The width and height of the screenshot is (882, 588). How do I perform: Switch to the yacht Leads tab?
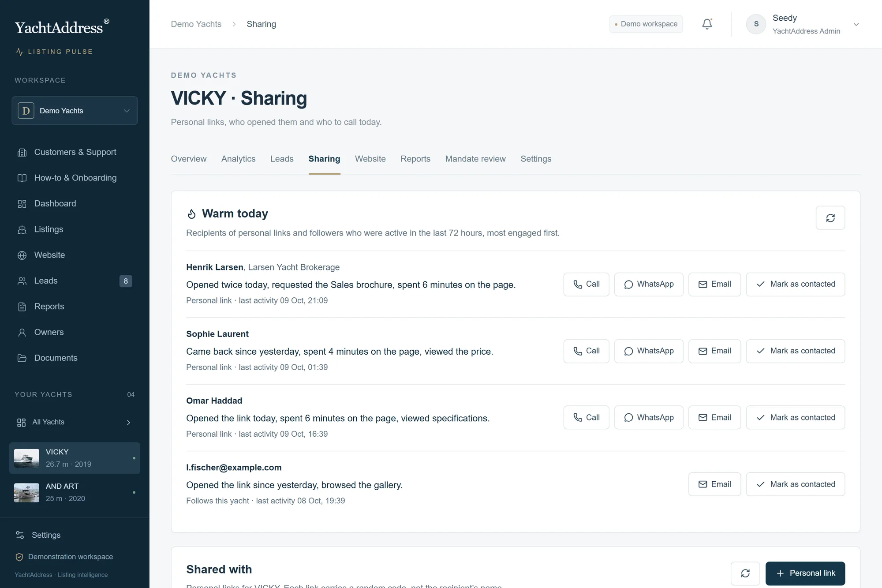[x=282, y=159]
